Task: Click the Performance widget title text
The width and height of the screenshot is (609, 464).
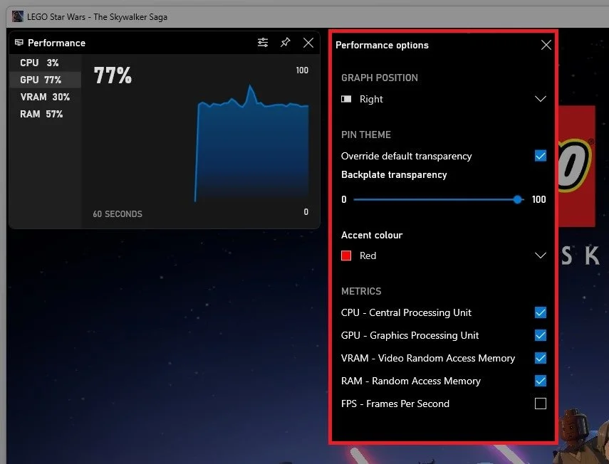Action: [57, 43]
